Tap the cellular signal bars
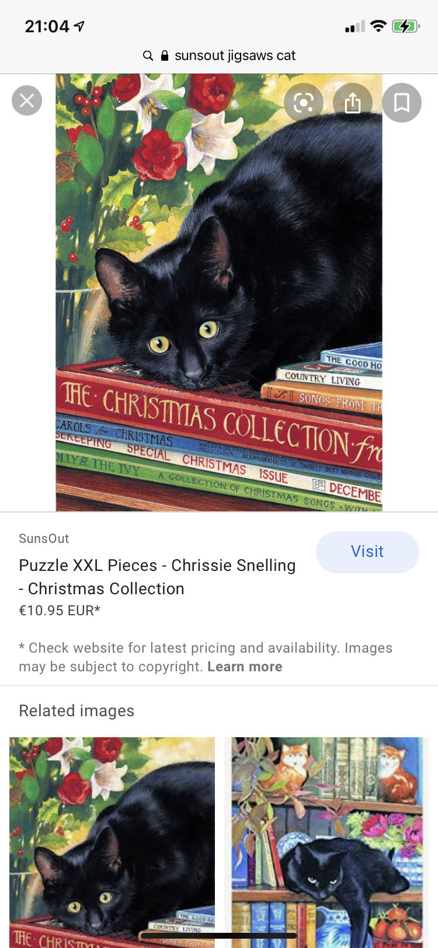 coord(354,26)
